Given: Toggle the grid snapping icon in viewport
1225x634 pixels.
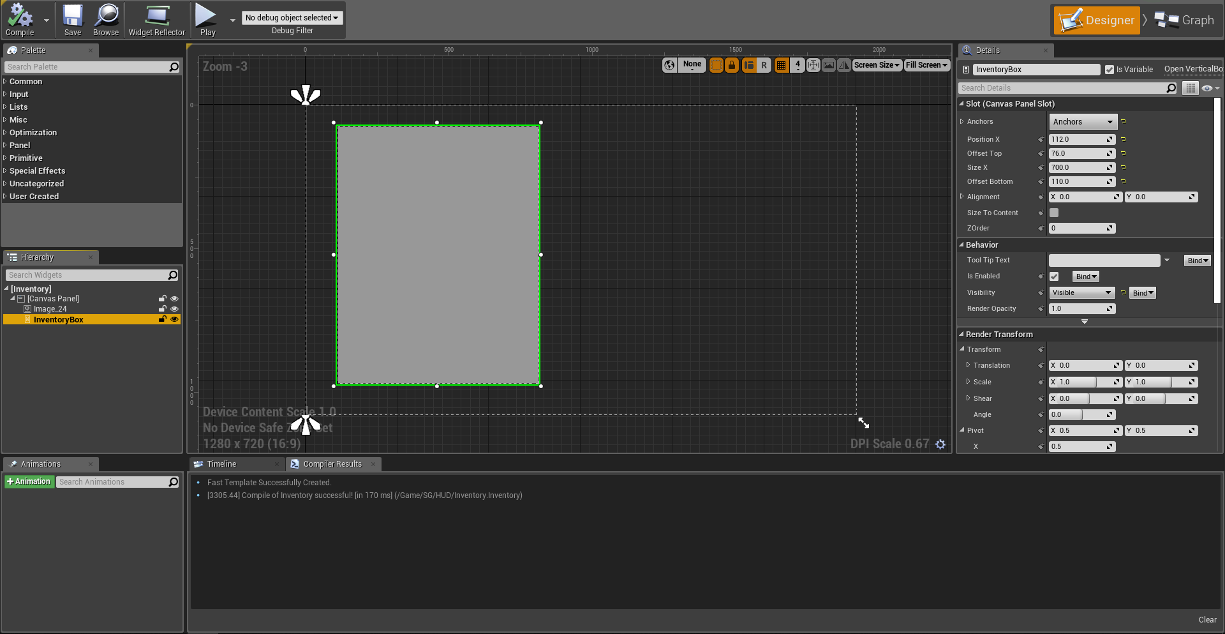Looking at the screenshot, I should [781, 65].
